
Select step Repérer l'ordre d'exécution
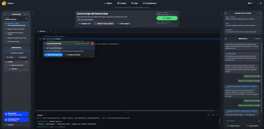coord(16,29)
